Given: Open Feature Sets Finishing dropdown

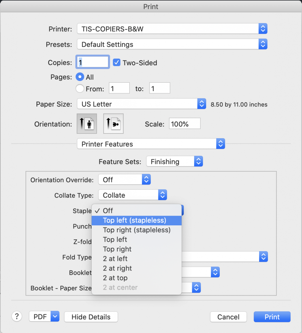Looking at the screenshot, I should [175, 162].
